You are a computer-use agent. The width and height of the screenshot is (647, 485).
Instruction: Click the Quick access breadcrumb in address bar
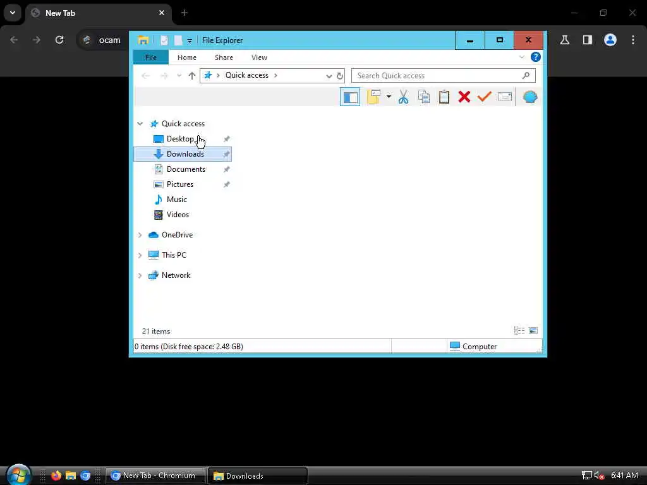[247, 75]
